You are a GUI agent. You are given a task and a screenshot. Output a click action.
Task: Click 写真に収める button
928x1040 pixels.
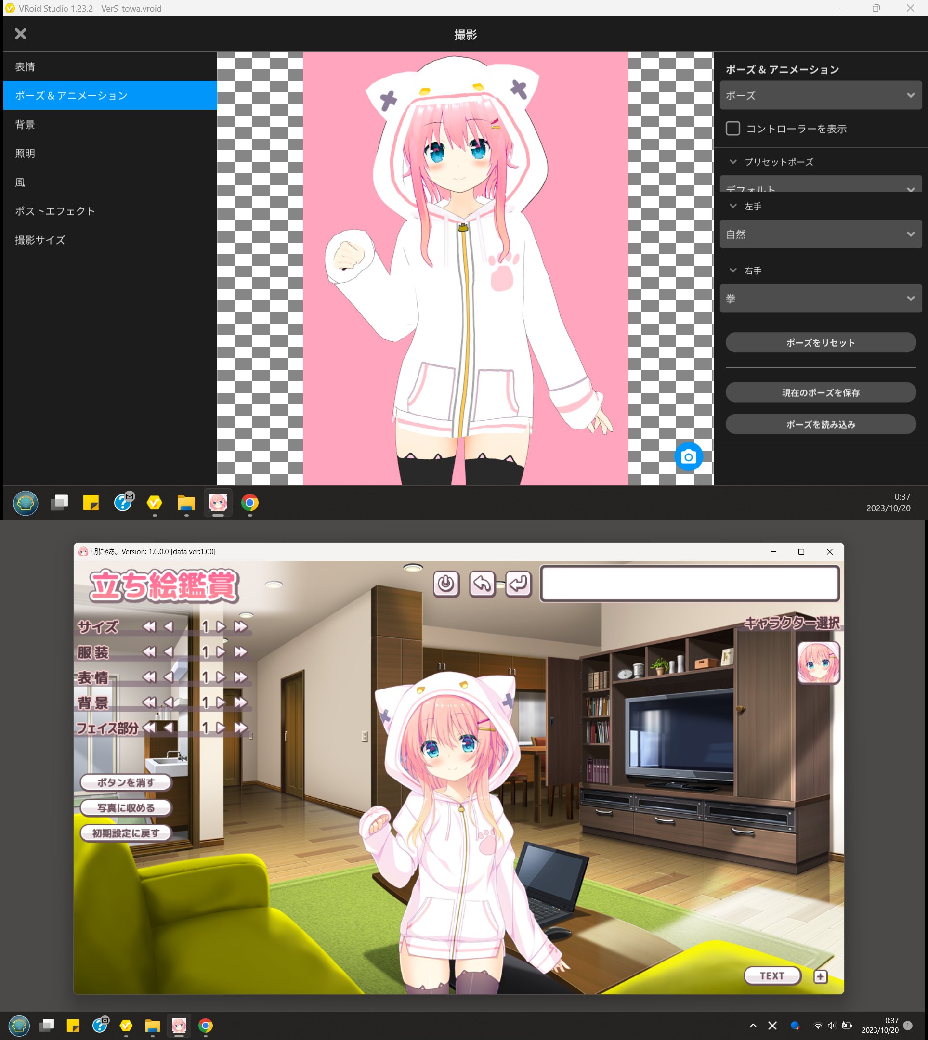[x=125, y=807]
